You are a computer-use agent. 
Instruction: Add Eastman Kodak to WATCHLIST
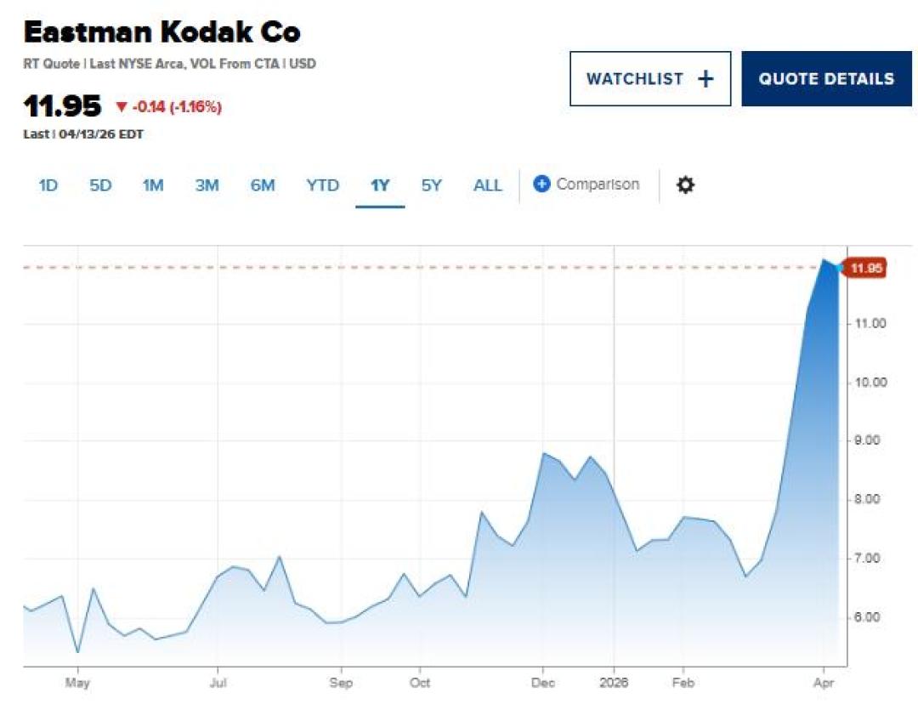[x=650, y=79]
